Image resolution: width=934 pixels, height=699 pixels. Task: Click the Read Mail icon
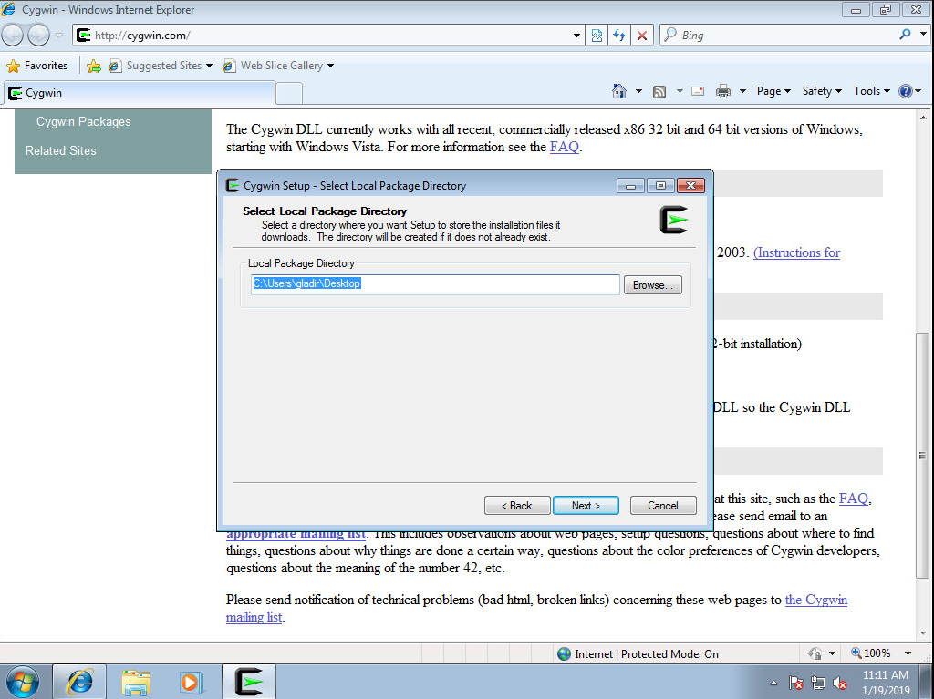coord(698,91)
